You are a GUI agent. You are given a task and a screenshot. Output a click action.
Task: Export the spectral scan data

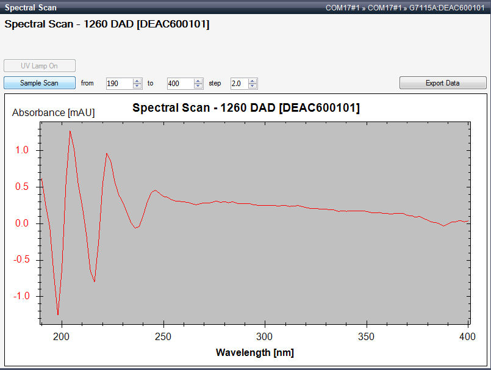443,82
